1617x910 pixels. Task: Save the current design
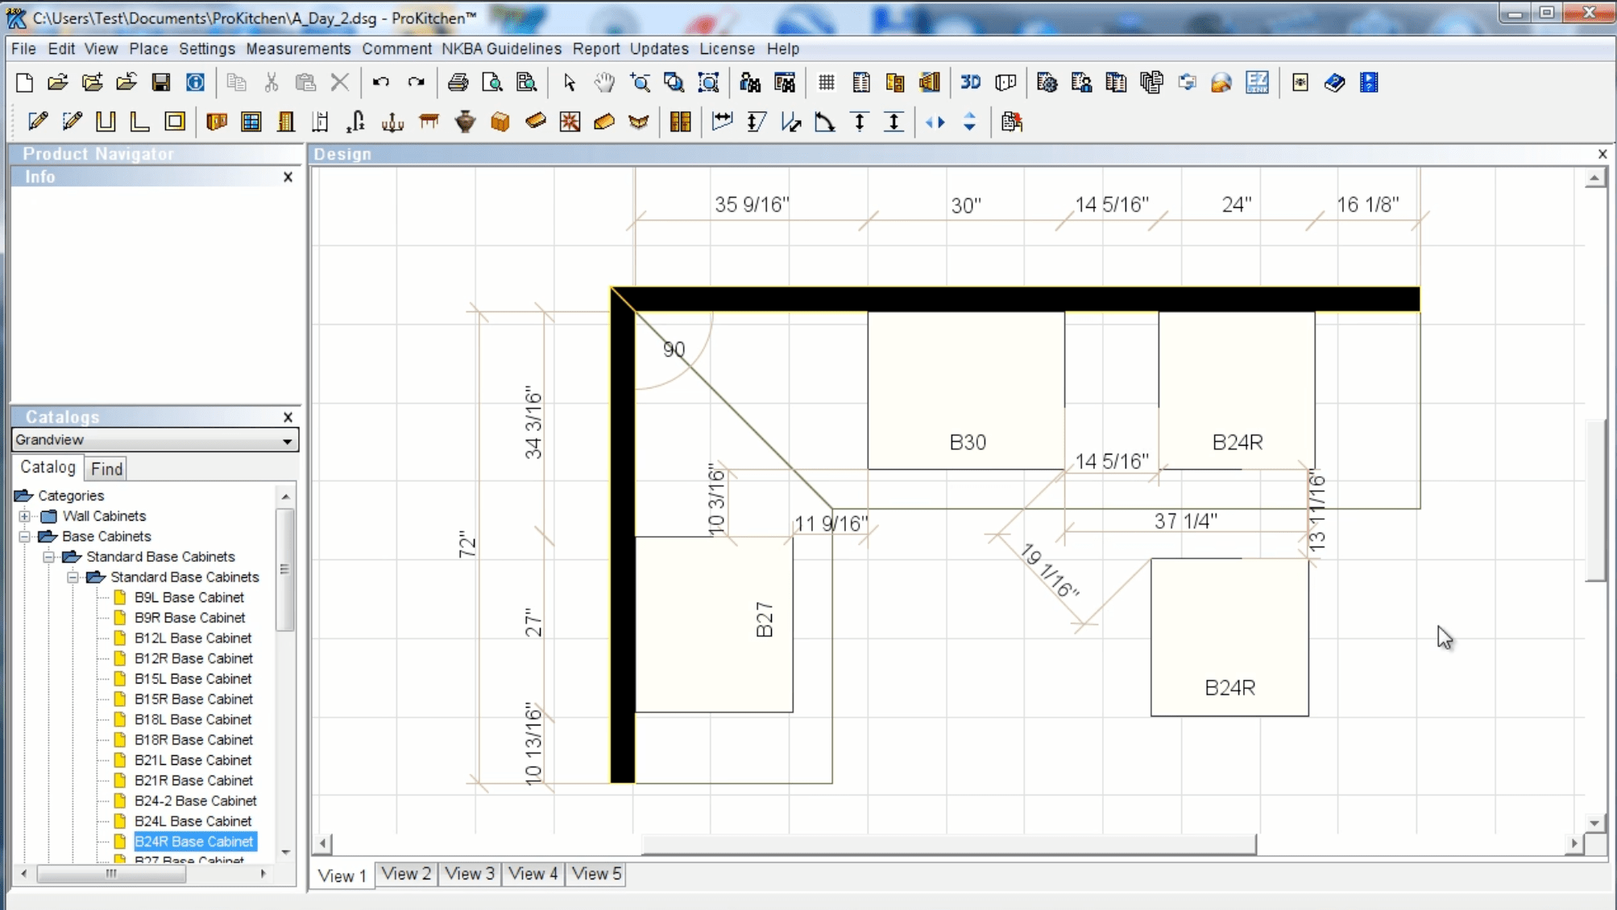point(160,82)
